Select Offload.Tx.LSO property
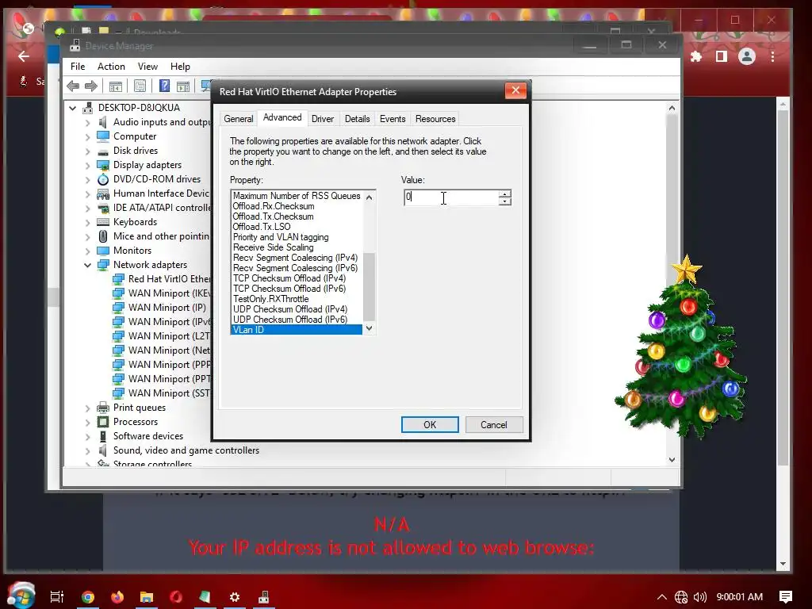The height and width of the screenshot is (609, 812). 297,227
